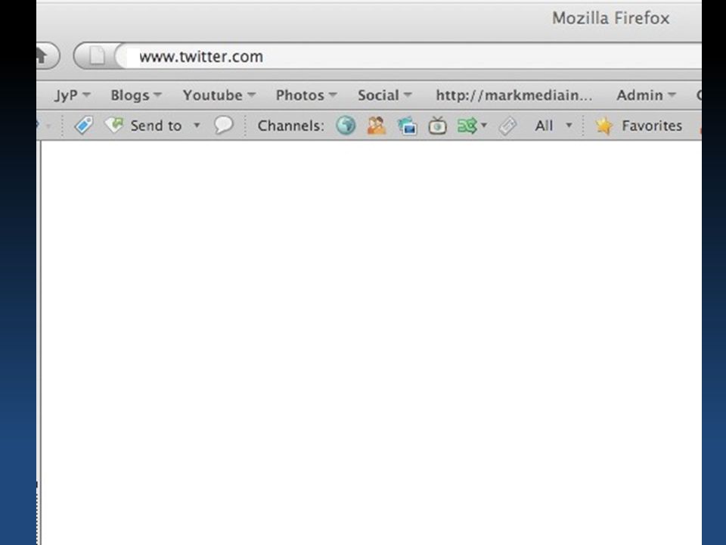Select the people friends channel icon
This screenshot has height=545, width=726.
pos(377,125)
